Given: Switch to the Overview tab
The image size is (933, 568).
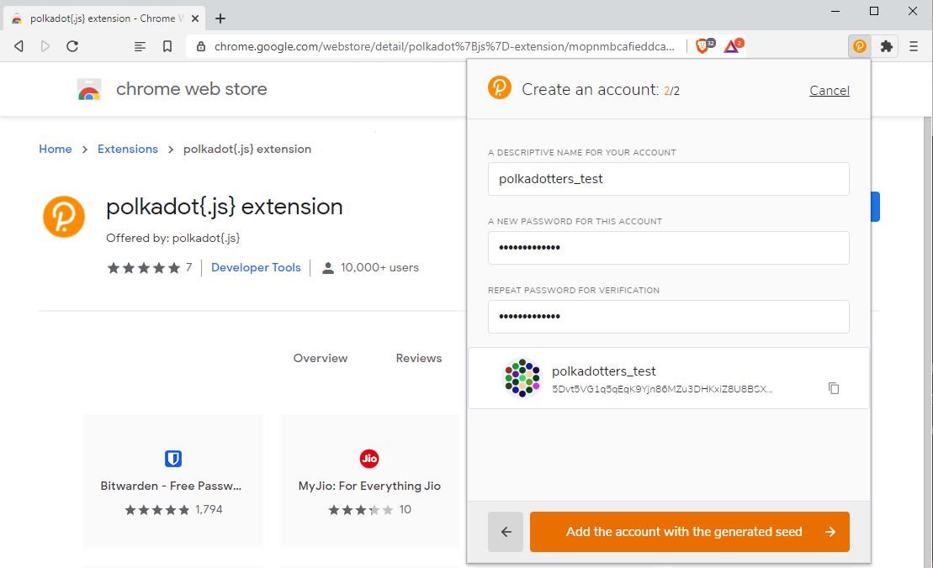Looking at the screenshot, I should click(x=321, y=358).
